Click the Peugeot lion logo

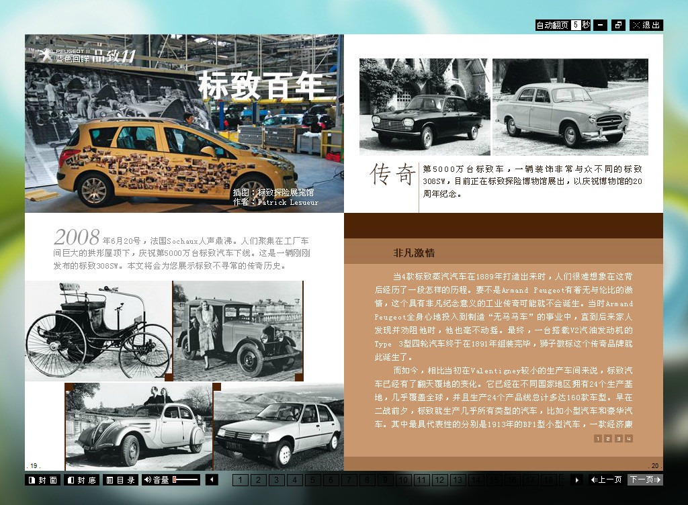(45, 55)
